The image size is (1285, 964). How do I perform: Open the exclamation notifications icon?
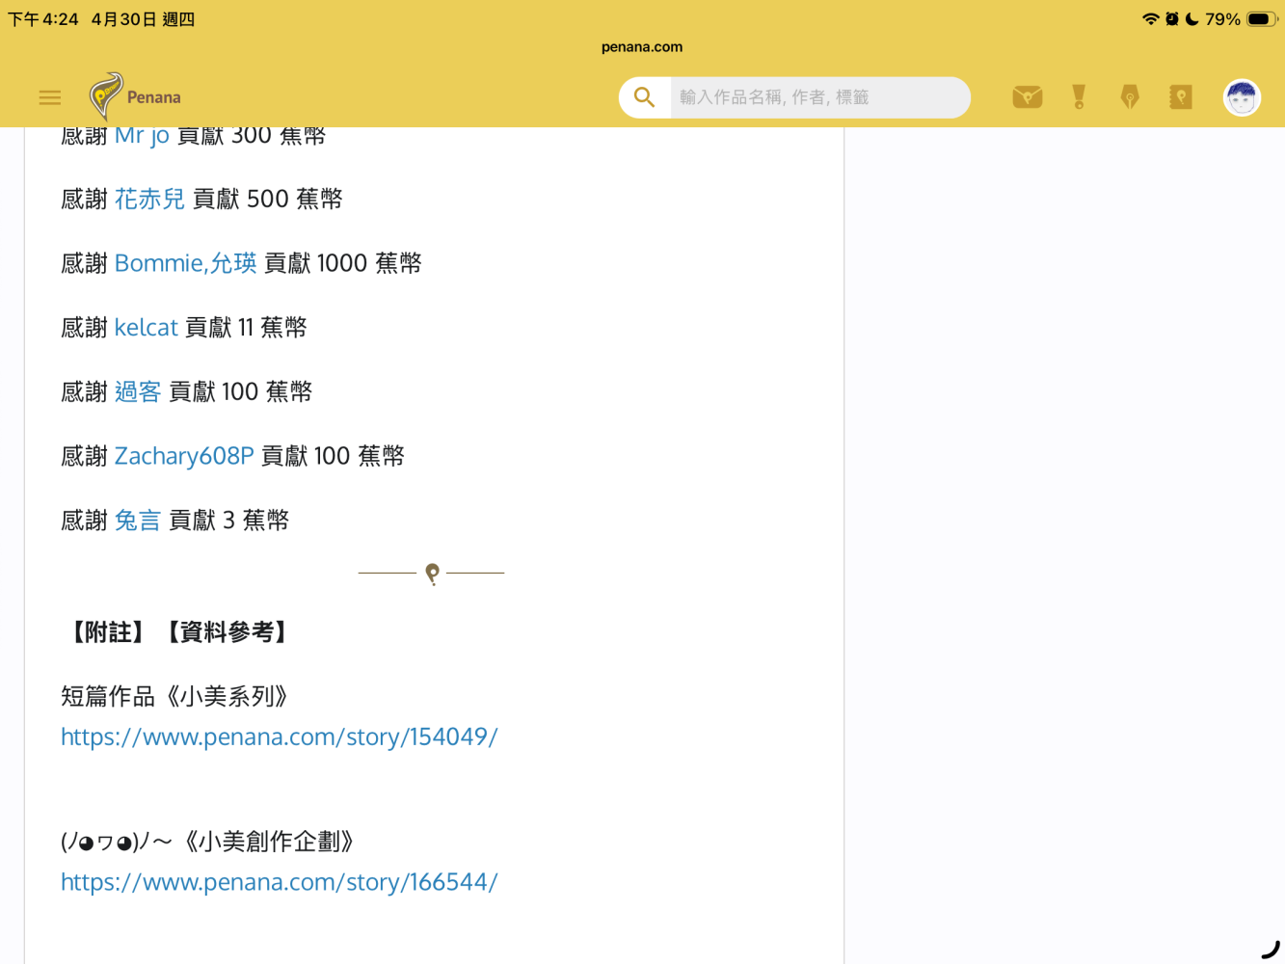coord(1079,96)
